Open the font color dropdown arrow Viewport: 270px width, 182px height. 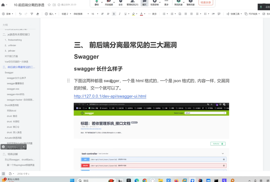145,14
